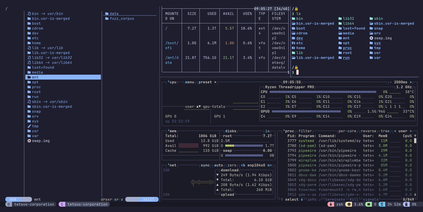The height and width of the screenshot is (212, 423).
Task: Click terminate in the proc panel footer
Action: point(335,199)
